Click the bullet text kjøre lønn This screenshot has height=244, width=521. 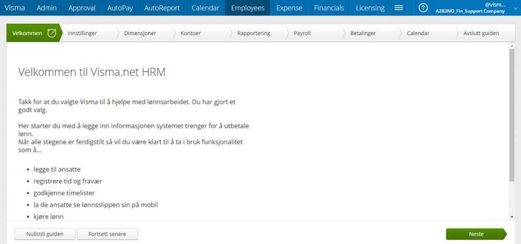coord(49,216)
